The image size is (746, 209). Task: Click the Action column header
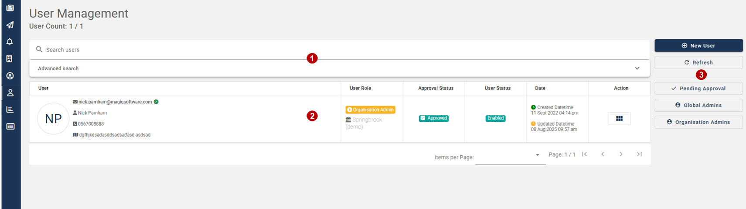[621, 88]
